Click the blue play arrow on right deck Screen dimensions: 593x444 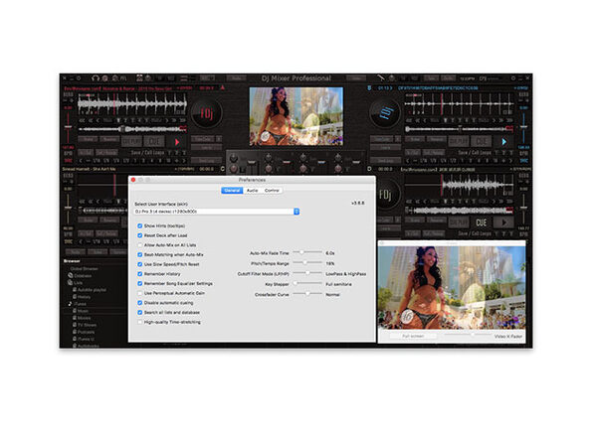coord(504,142)
